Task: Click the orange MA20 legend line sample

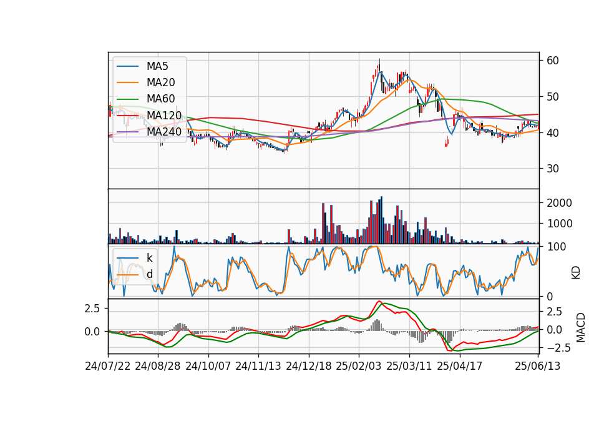Action: [x=127, y=82]
